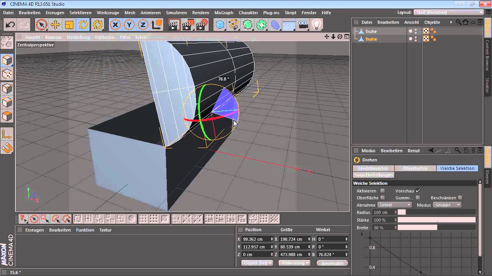Screen dimensions: 492x276
Task: Open the material manager Erzeugen menu
Action: 35,230
